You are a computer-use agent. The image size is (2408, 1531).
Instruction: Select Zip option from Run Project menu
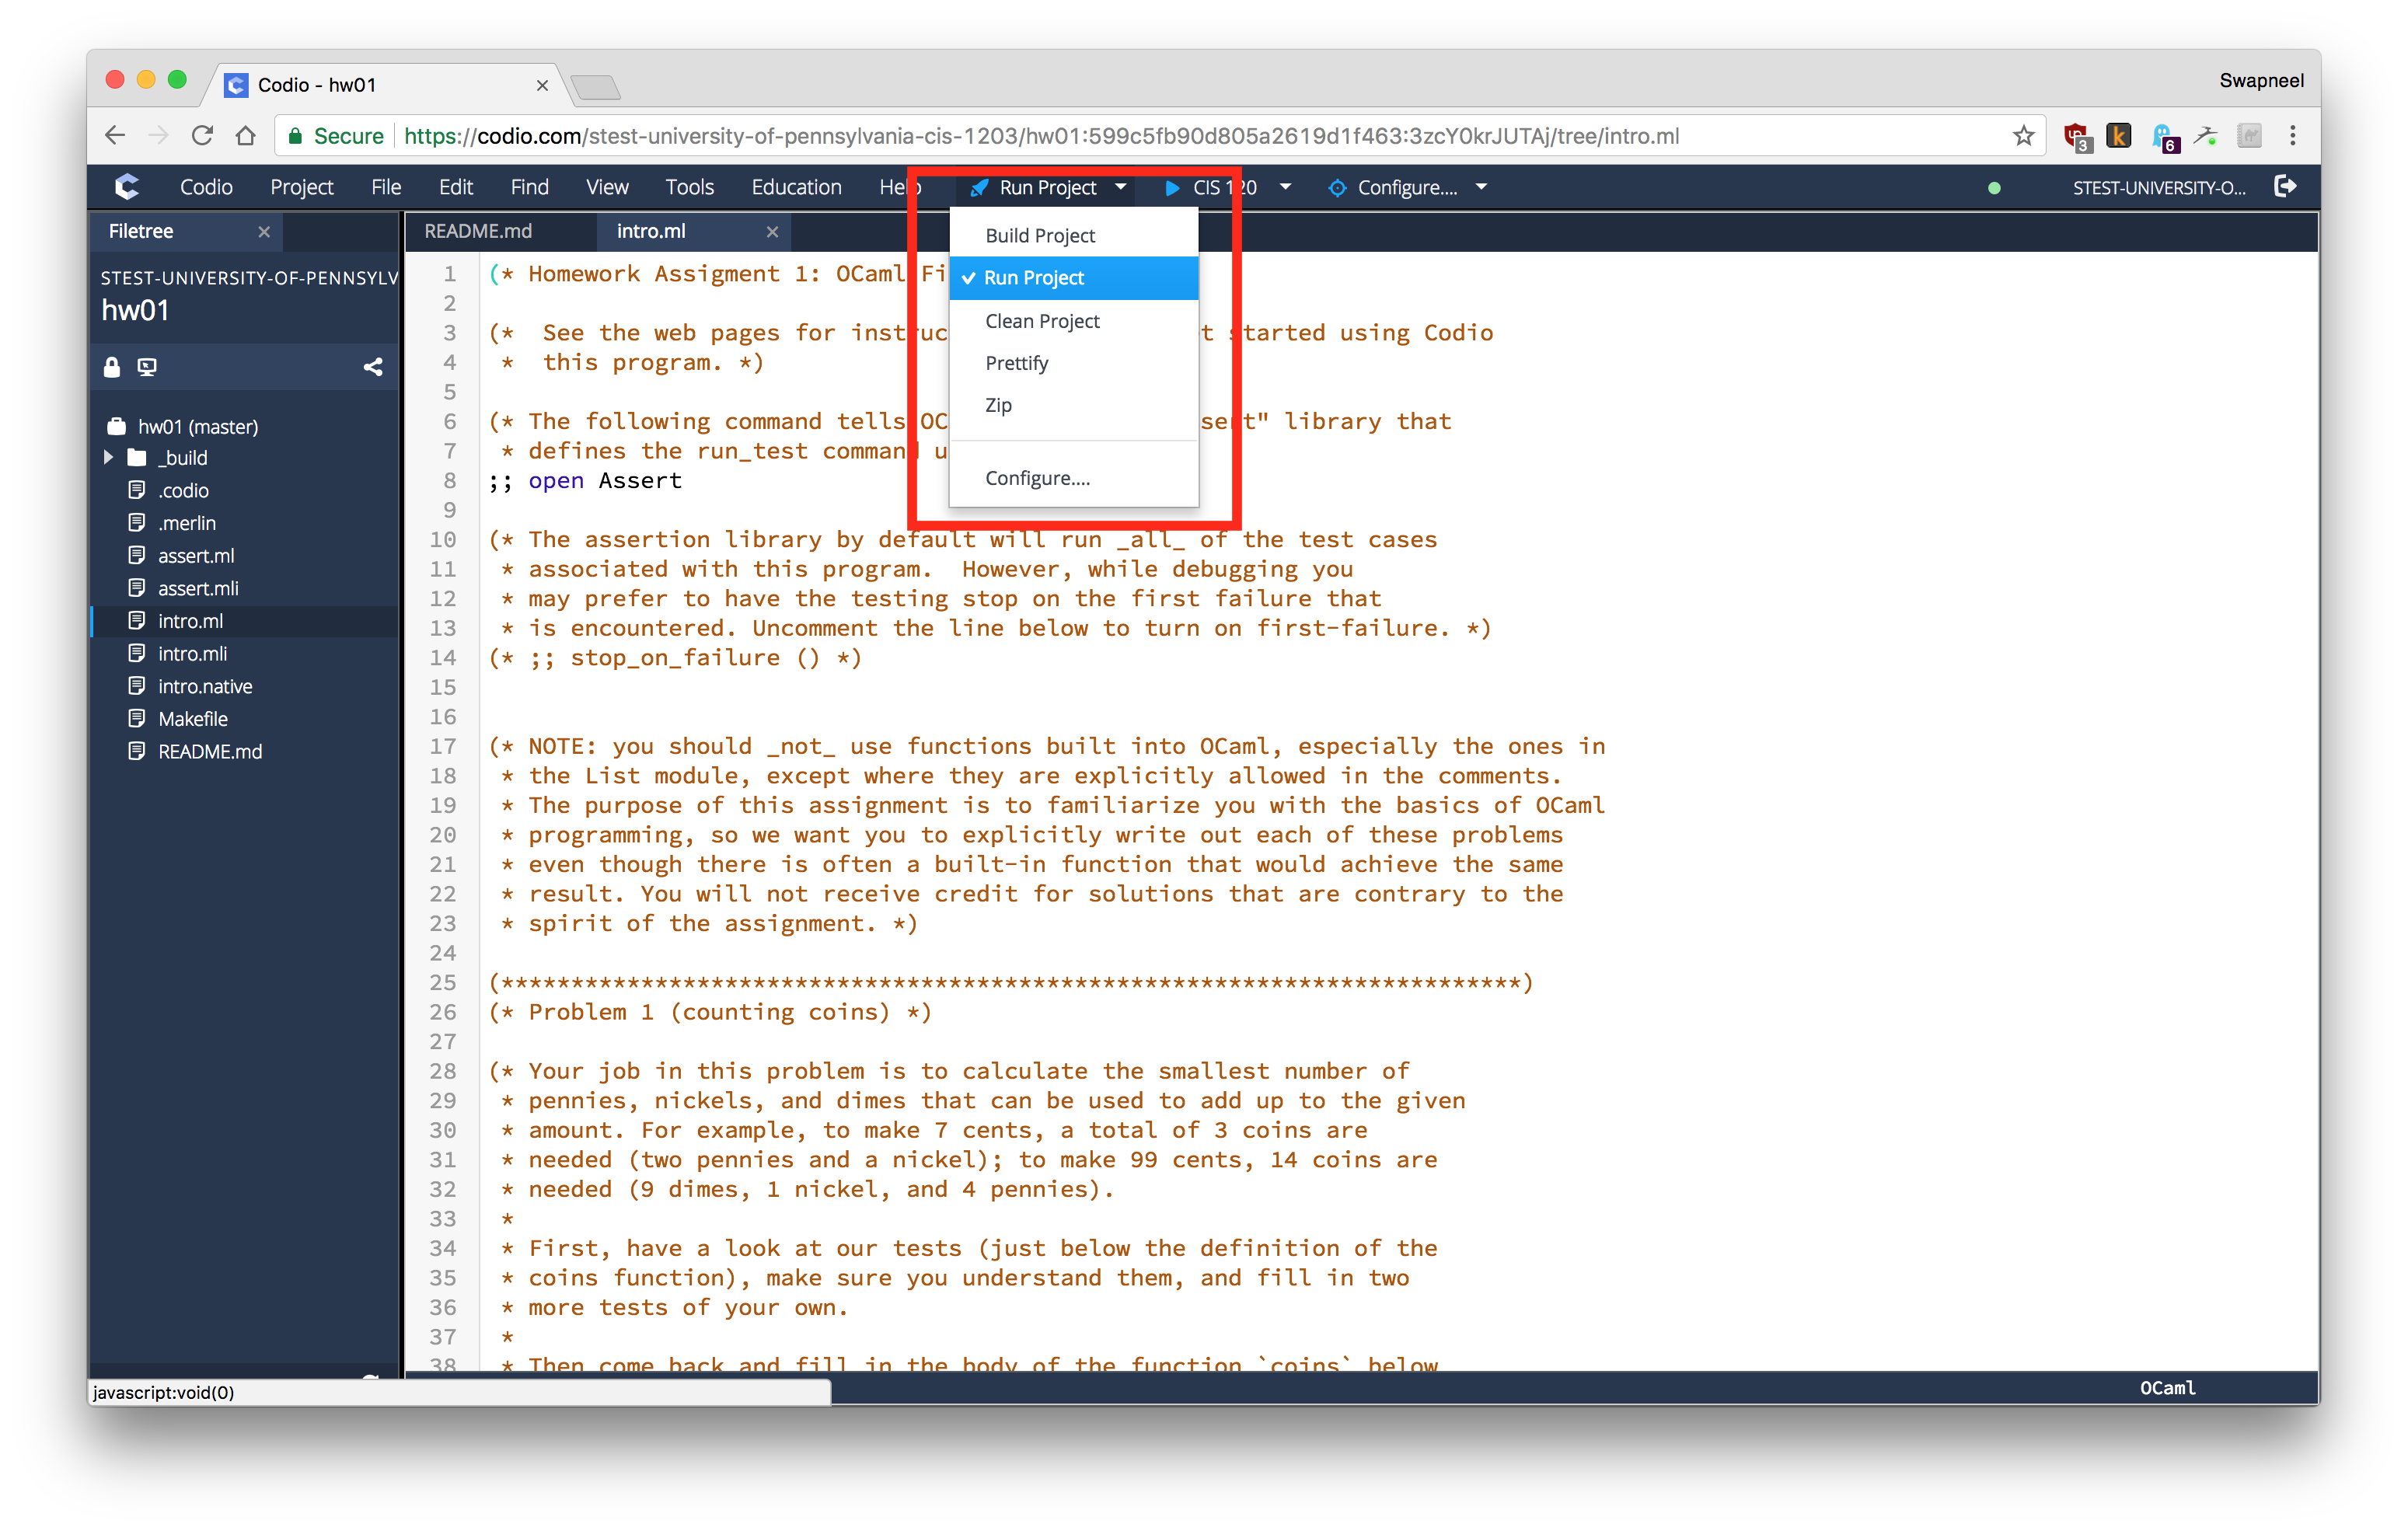click(x=1000, y=404)
